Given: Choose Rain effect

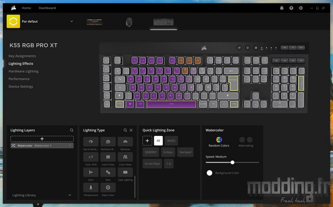Looking at the screenshot, I should pos(108,172).
